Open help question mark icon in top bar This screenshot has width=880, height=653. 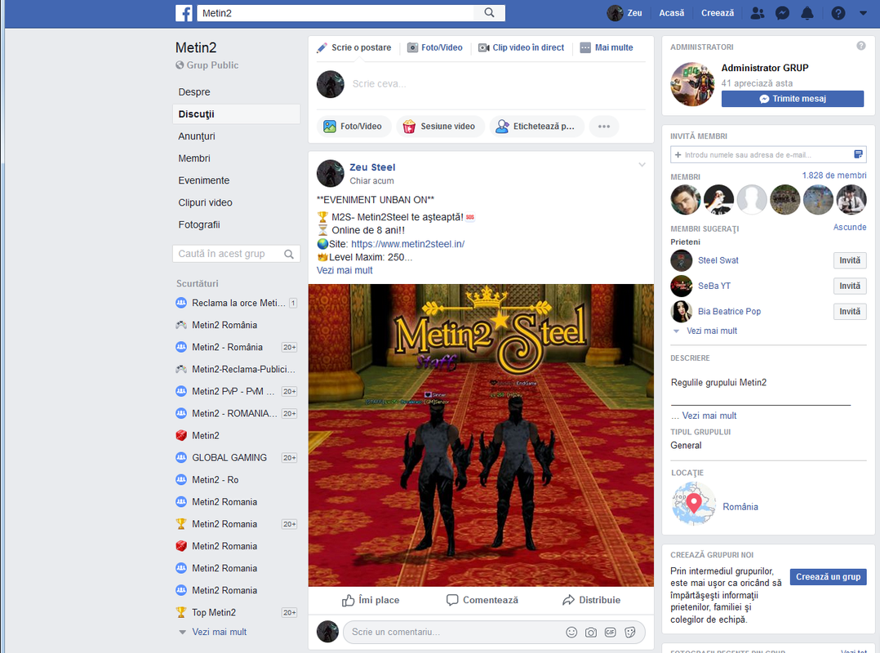pyautogui.click(x=838, y=13)
